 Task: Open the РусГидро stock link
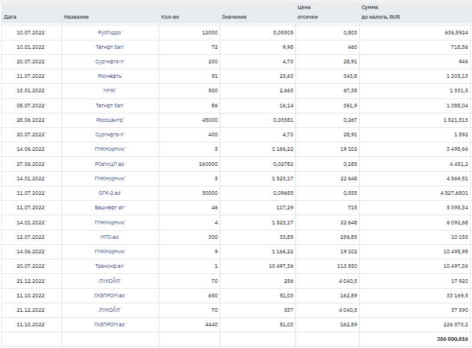click(x=109, y=33)
